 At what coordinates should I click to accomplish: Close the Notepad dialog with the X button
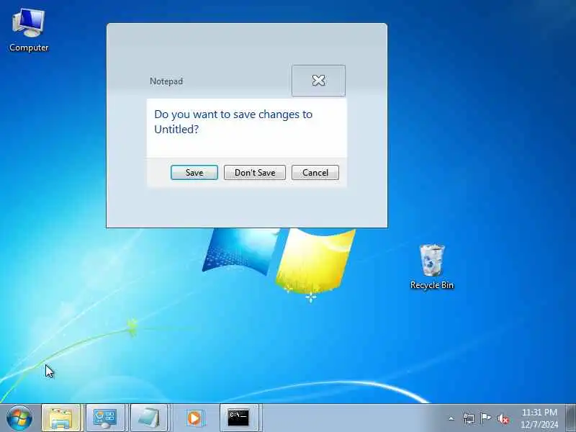click(318, 81)
